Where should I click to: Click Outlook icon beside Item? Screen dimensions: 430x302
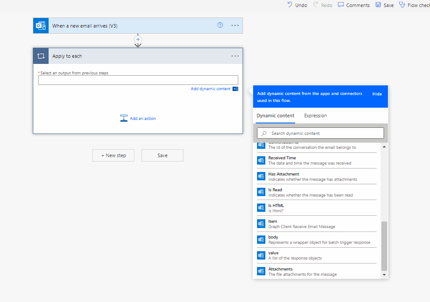tap(261, 224)
